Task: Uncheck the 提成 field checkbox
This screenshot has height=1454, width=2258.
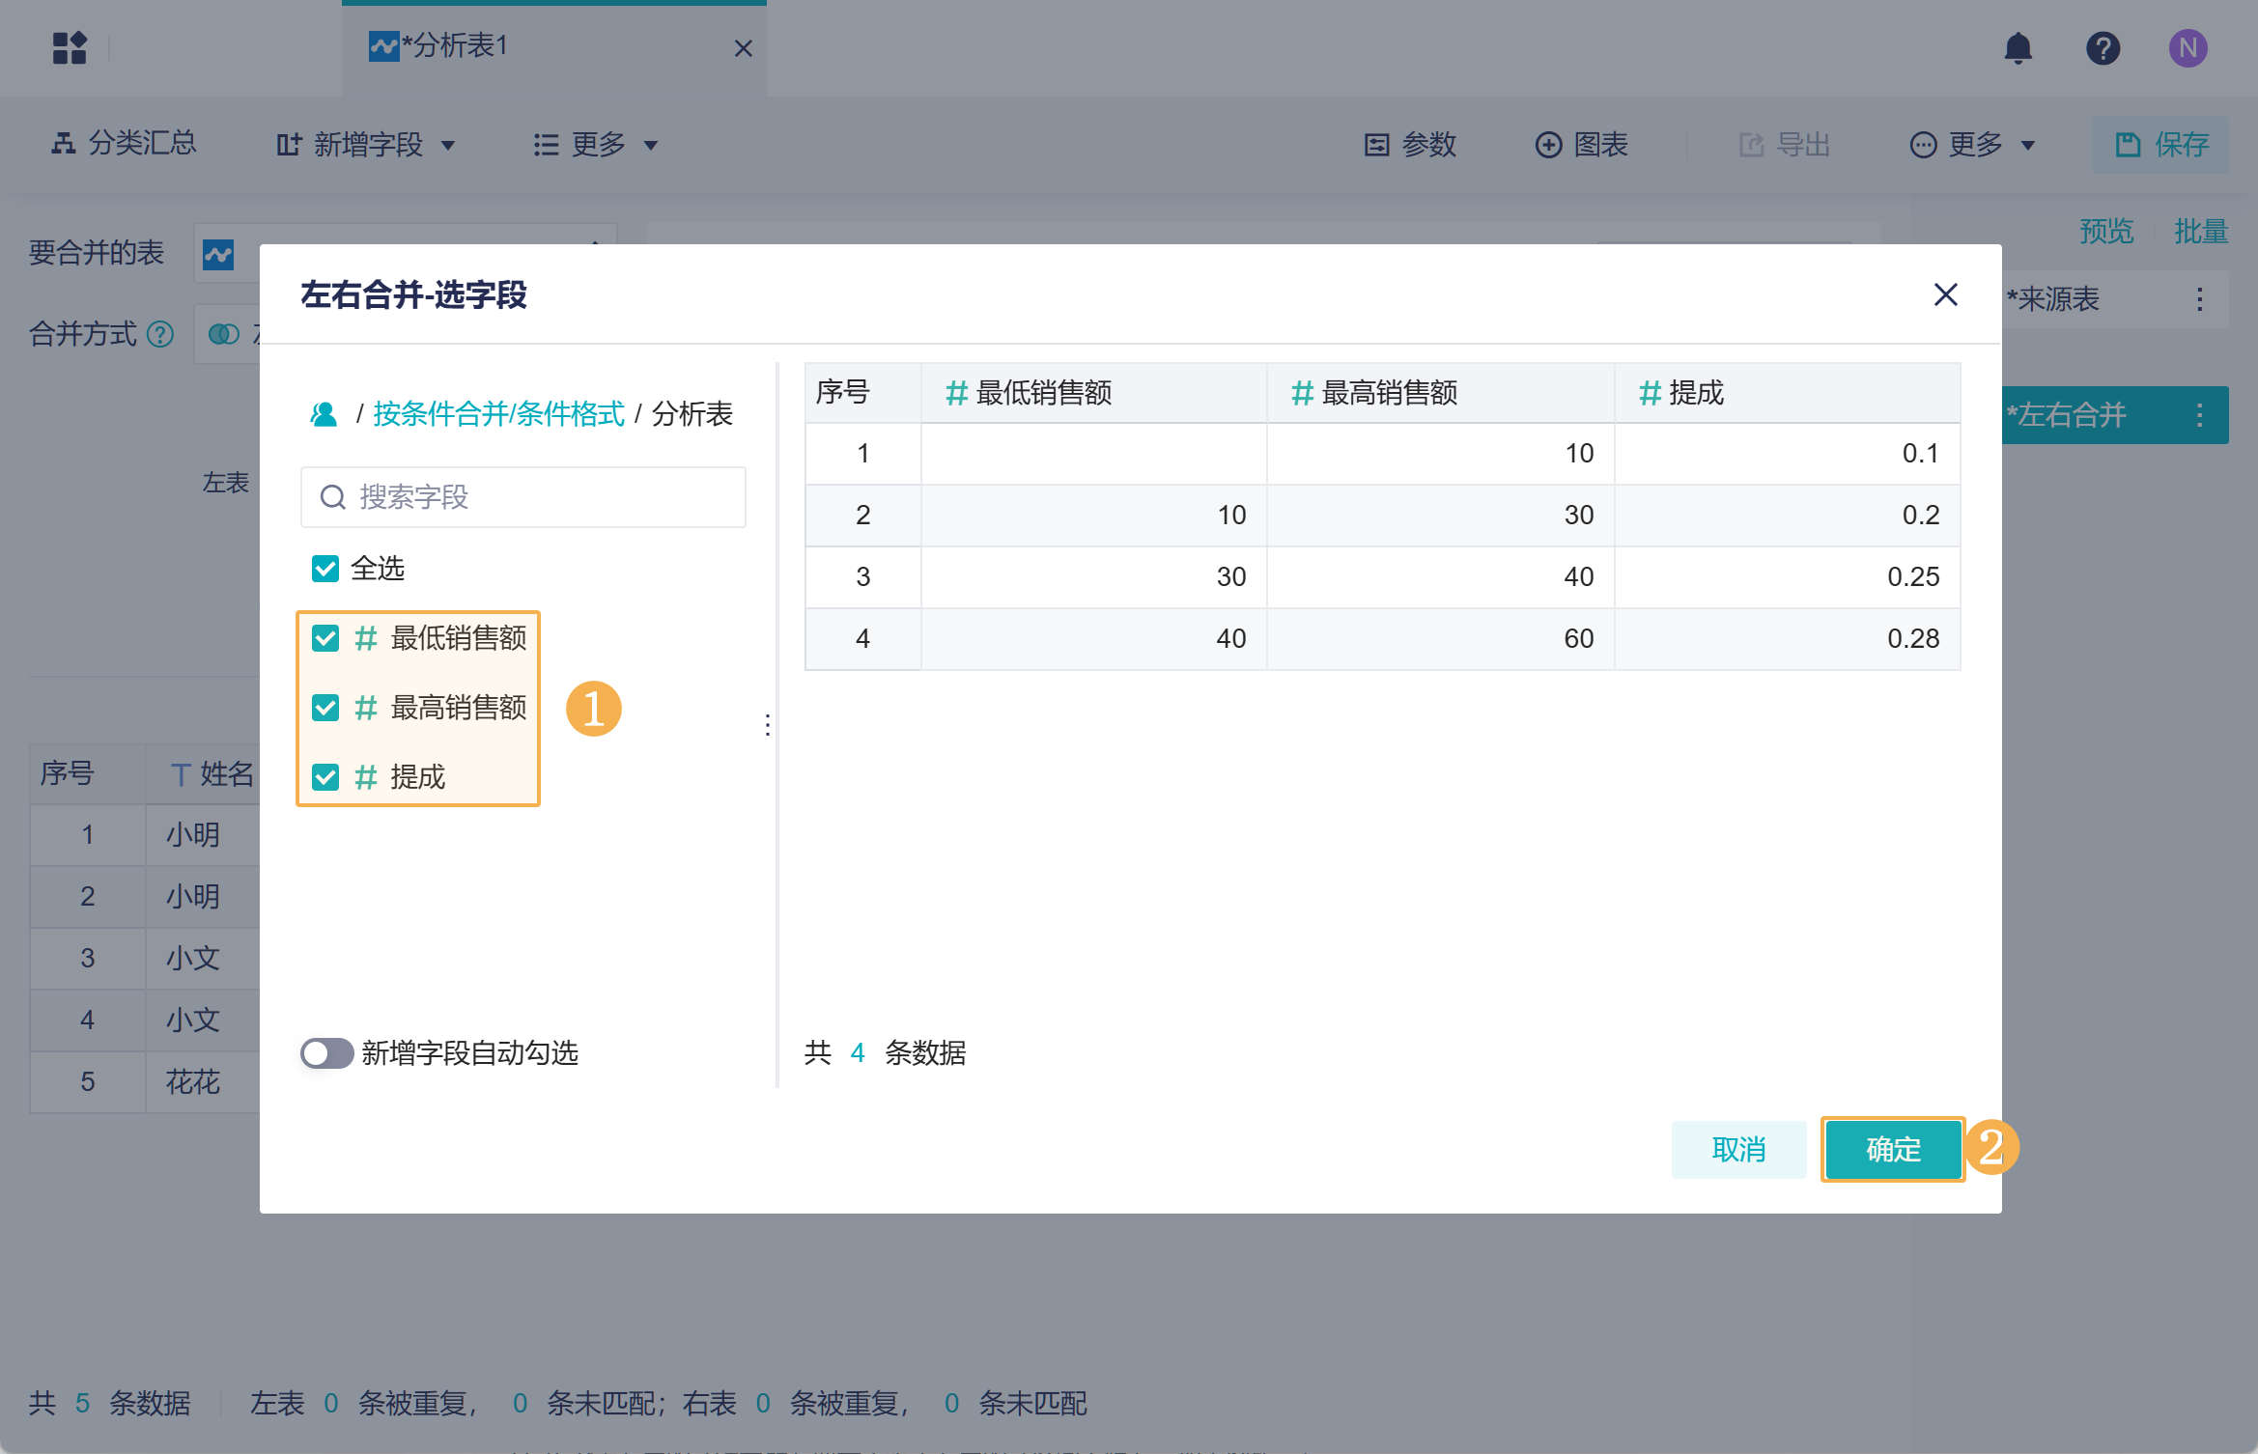Action: (325, 777)
